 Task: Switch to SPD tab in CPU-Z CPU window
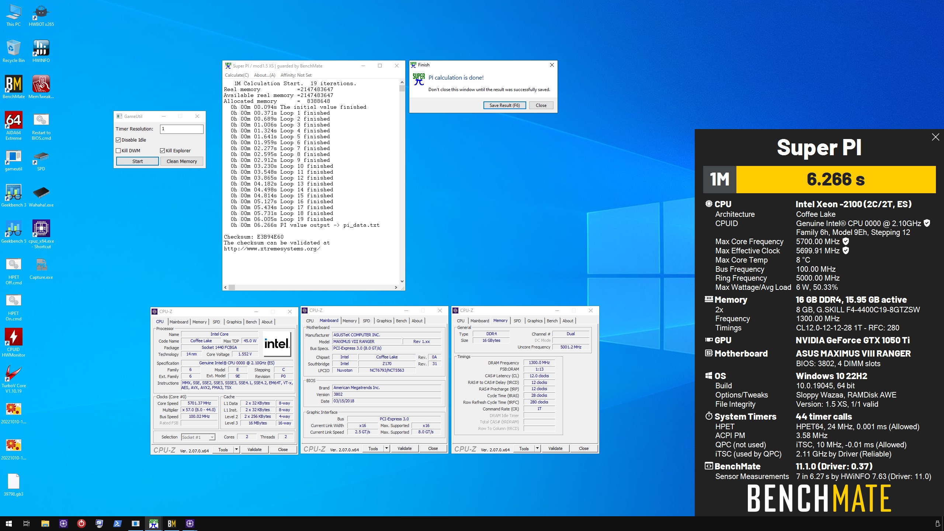[x=216, y=322]
